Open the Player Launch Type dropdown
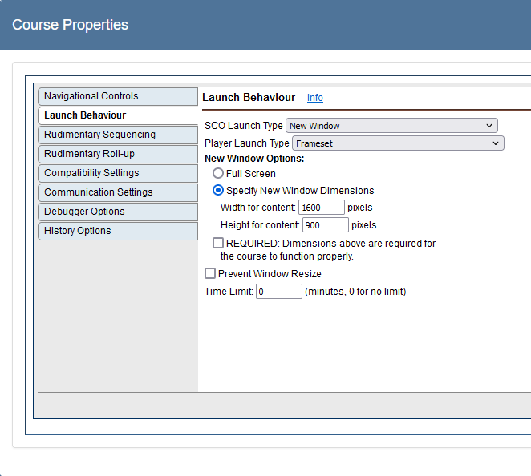This screenshot has height=476, width=531. tap(398, 143)
